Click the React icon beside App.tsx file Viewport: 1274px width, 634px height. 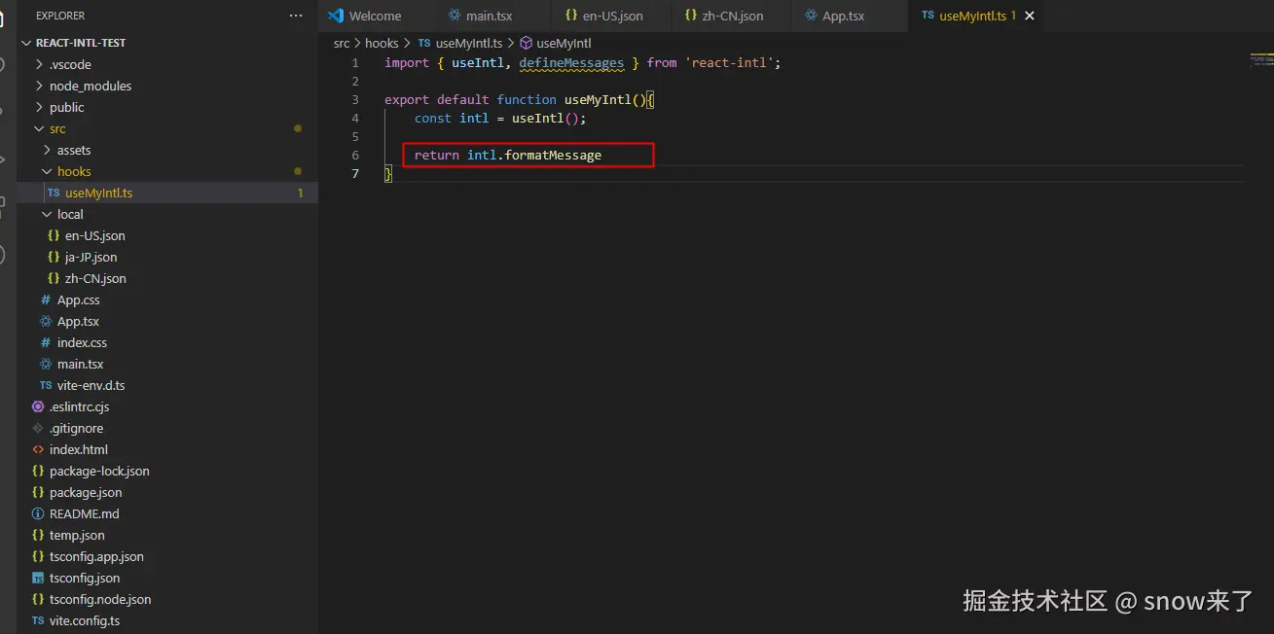click(x=46, y=321)
